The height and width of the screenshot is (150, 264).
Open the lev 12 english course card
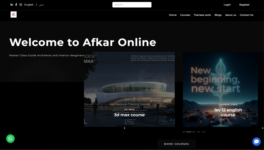point(220,89)
